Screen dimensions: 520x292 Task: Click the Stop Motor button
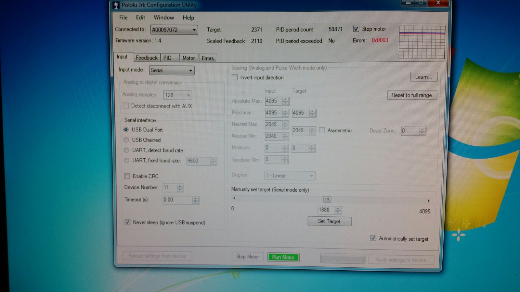tap(248, 257)
